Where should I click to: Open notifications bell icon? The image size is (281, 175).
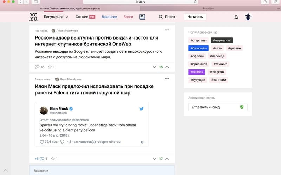pyautogui.click(x=236, y=17)
